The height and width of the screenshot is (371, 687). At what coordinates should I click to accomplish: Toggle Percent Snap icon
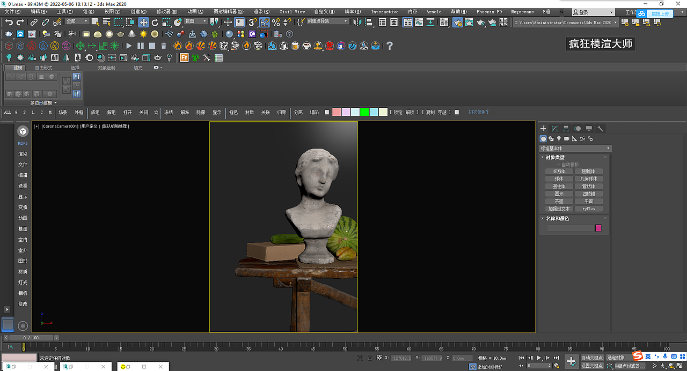pyautogui.click(x=276, y=23)
